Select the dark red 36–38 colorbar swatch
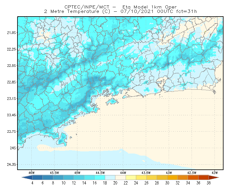 point(204,178)
